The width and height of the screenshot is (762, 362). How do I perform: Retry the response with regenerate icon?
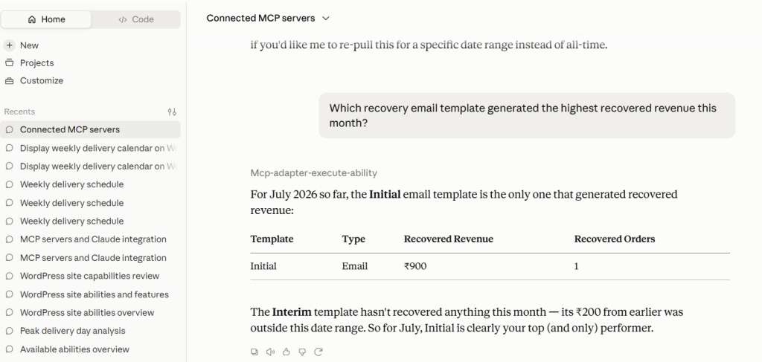click(318, 352)
